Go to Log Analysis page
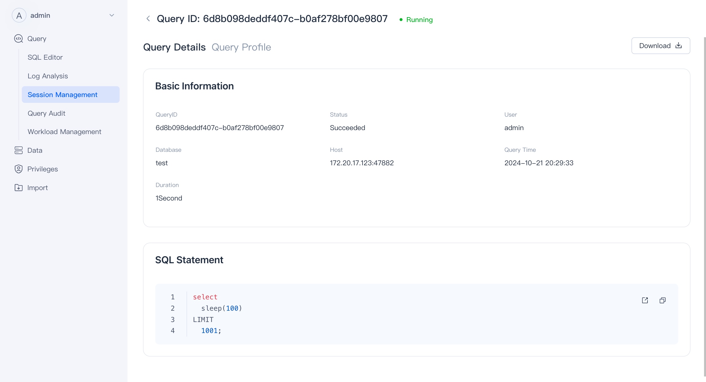Image resolution: width=706 pixels, height=382 pixels. click(48, 76)
